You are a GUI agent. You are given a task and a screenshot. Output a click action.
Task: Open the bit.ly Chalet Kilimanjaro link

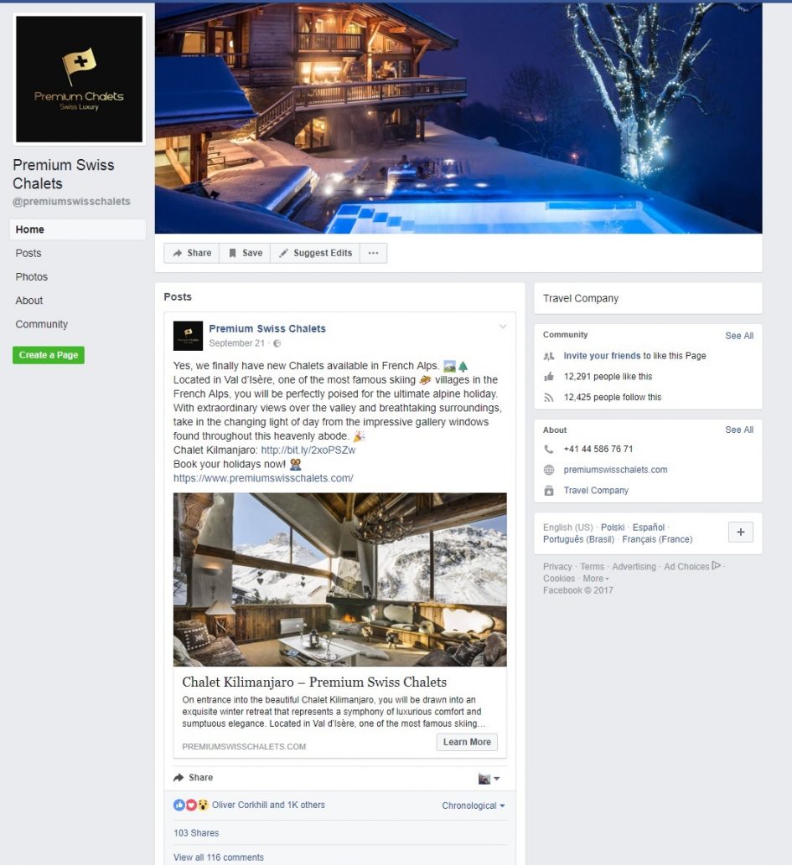(308, 451)
